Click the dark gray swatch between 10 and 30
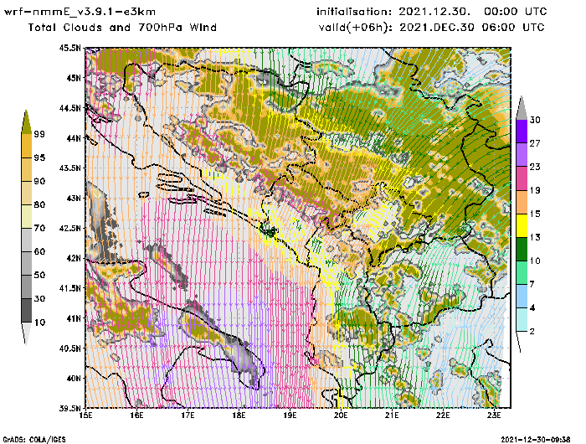Viewport: 586px width, 444px height. pyautogui.click(x=27, y=311)
